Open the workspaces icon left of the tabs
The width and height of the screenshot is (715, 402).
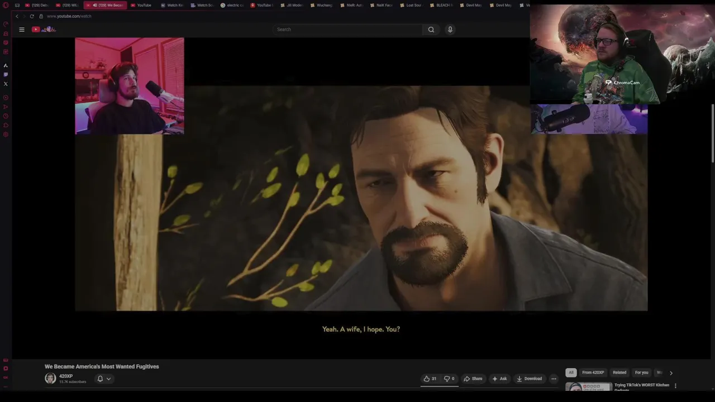[17, 5]
